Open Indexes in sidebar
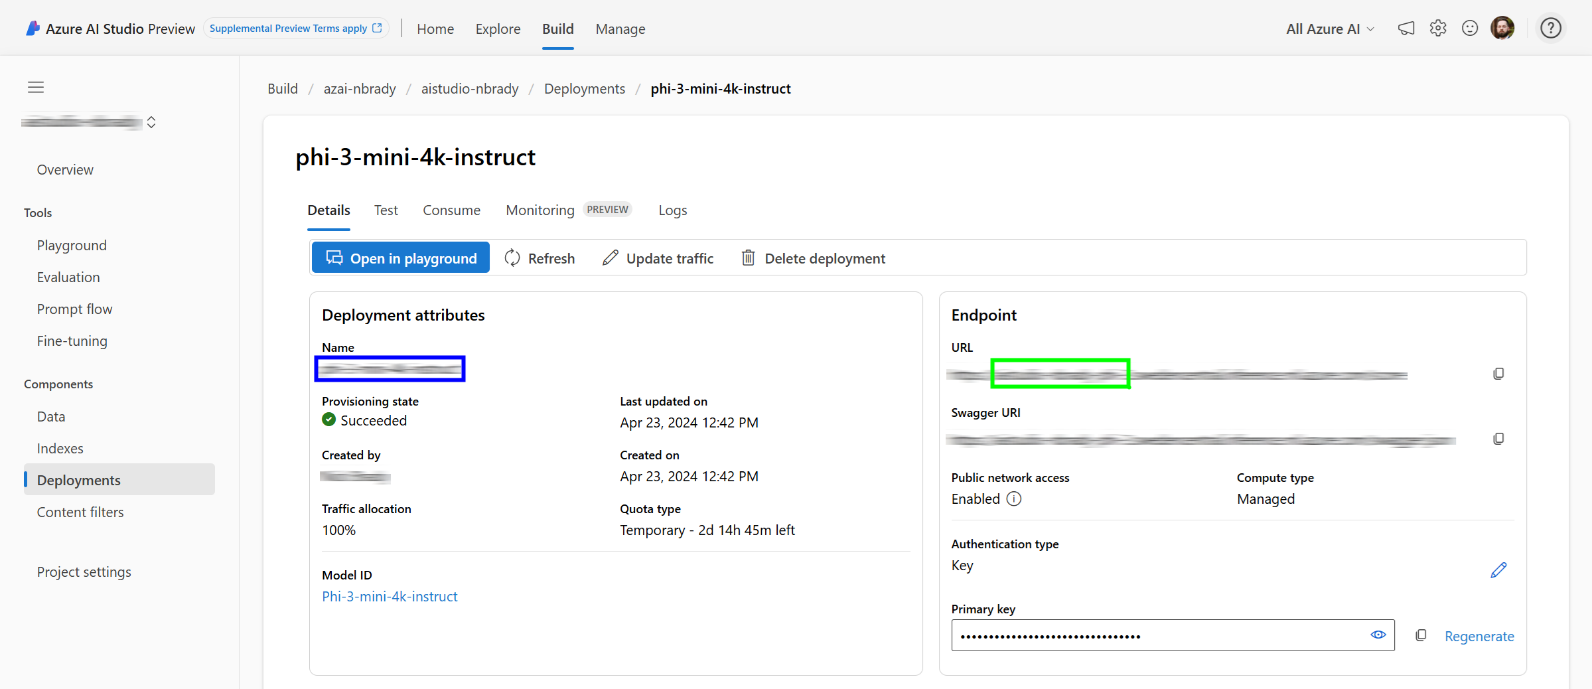This screenshot has height=689, width=1592. coord(60,448)
